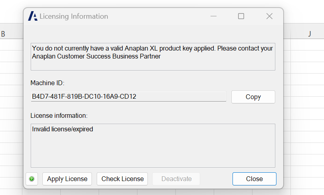Minimize the Licensing Information dialog
The width and height of the screenshot is (324, 195).
pyautogui.click(x=213, y=16)
